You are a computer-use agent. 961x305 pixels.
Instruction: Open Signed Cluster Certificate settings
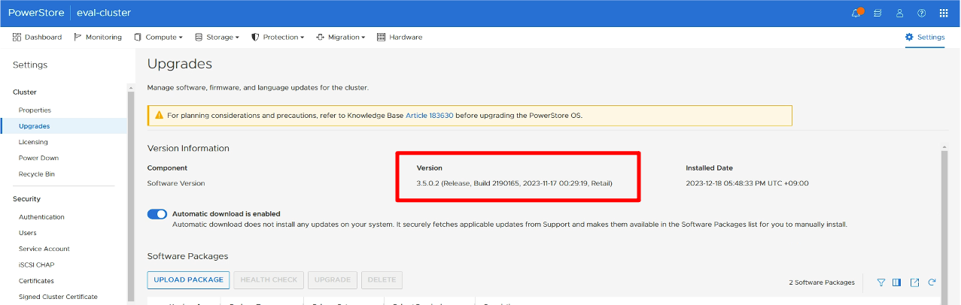pyautogui.click(x=58, y=297)
